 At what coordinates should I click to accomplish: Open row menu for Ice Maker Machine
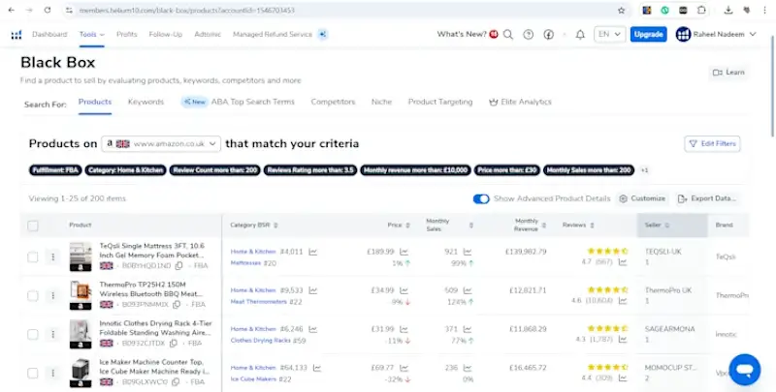click(53, 374)
